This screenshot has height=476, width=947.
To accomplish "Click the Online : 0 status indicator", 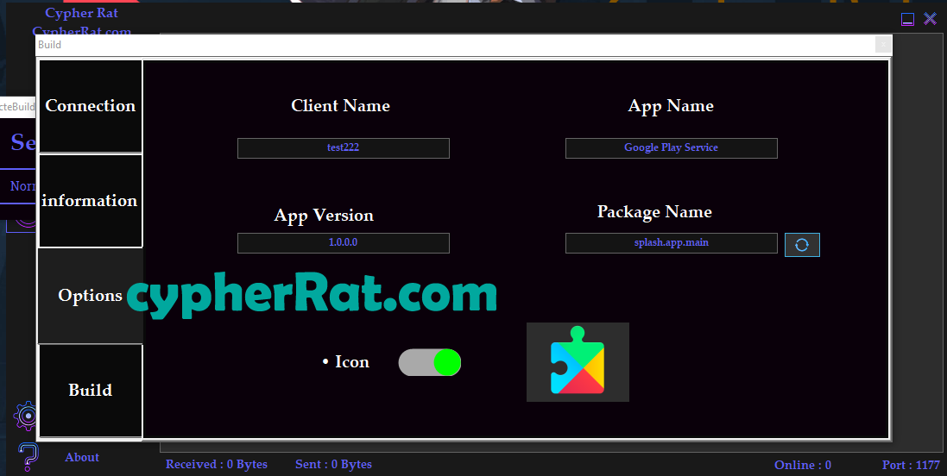I will [x=802, y=466].
